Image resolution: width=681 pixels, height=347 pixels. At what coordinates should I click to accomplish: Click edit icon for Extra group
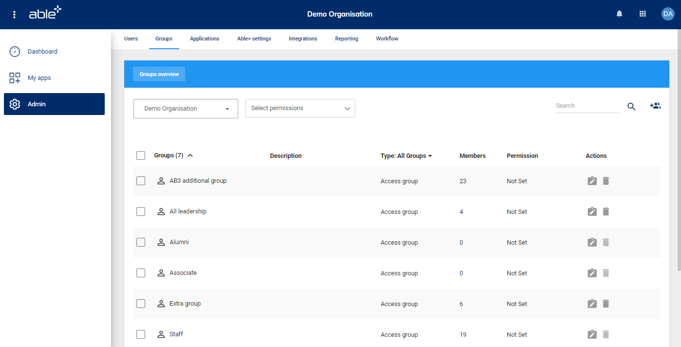(592, 304)
